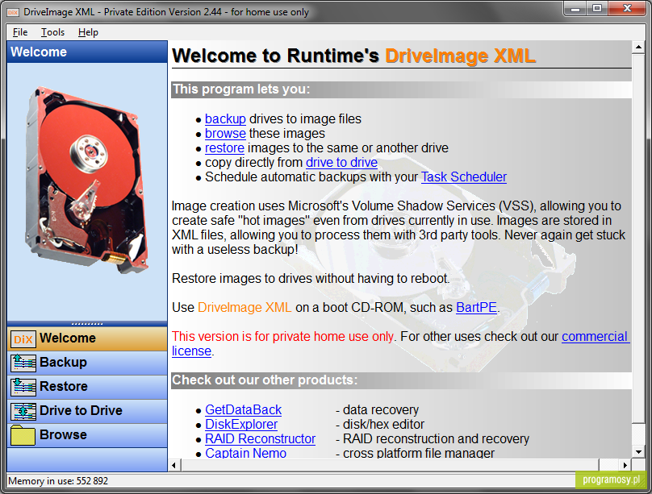652x494 pixels.
Task: Click the Restore icon in navigation panel
Action: click(x=23, y=387)
